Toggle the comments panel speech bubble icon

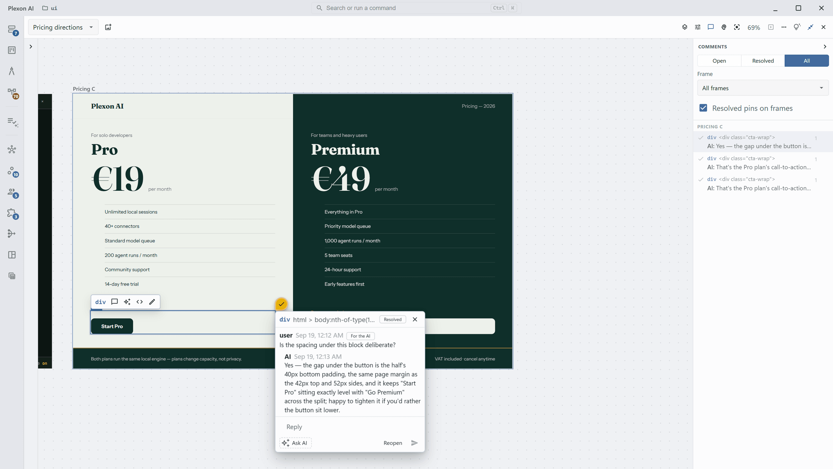coord(711,27)
